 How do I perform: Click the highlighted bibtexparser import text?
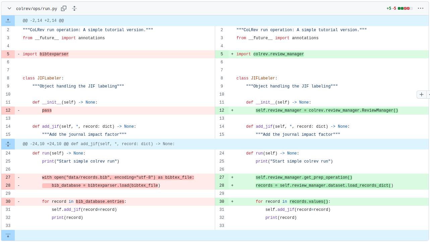pos(54,54)
